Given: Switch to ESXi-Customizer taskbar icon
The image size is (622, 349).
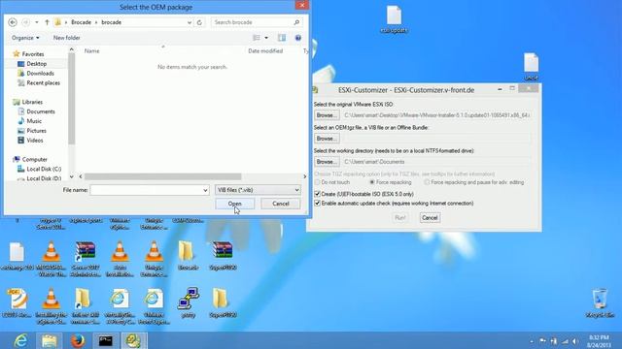Looking at the screenshot, I should pos(134,340).
